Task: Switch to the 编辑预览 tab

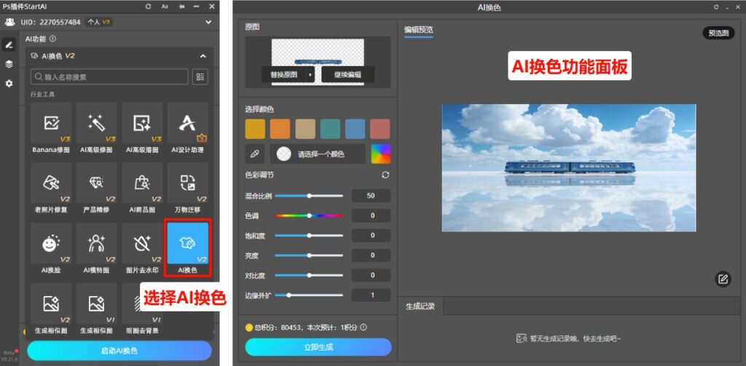Action: click(x=419, y=30)
